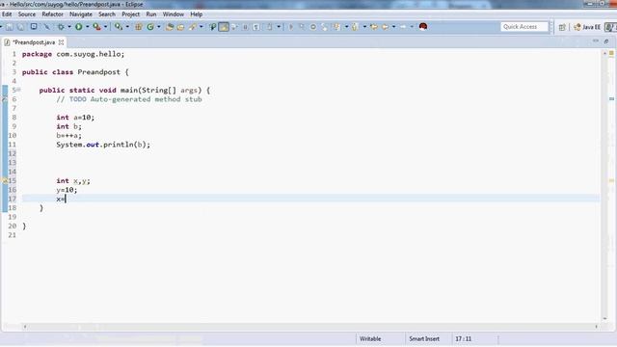Close the Preandpost.java tab
This screenshot has height=347, width=617.
click(61, 42)
